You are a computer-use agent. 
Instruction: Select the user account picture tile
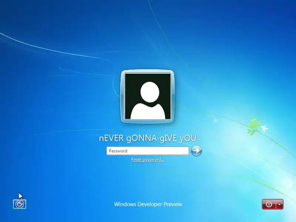point(148,97)
